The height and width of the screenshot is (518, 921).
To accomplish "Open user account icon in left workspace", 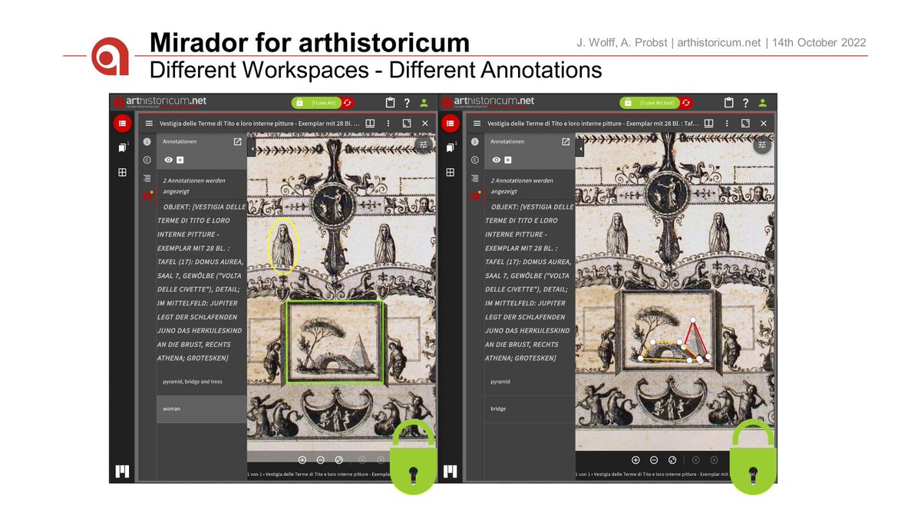I will [x=424, y=103].
